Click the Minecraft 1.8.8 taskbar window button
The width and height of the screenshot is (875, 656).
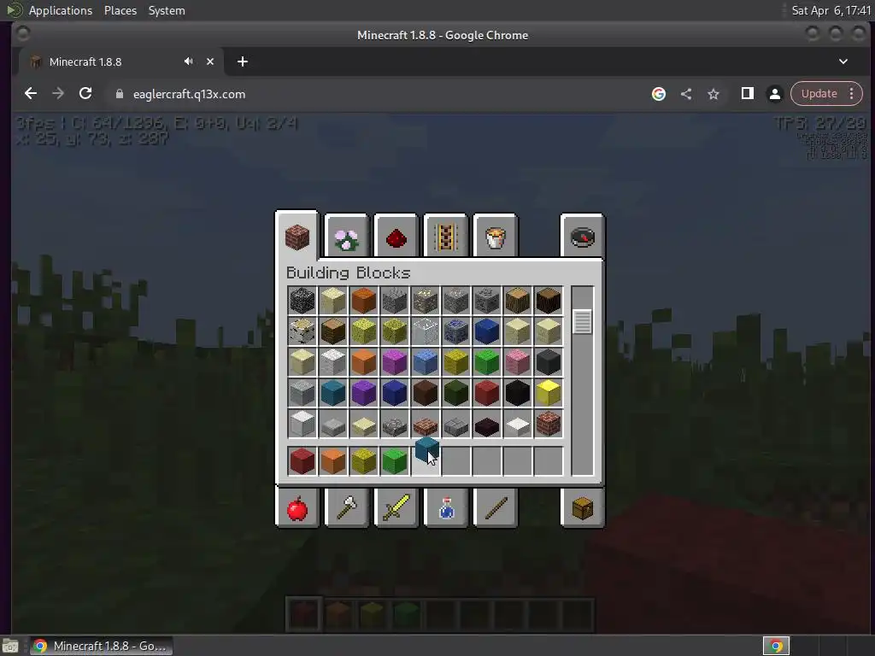tap(101, 646)
